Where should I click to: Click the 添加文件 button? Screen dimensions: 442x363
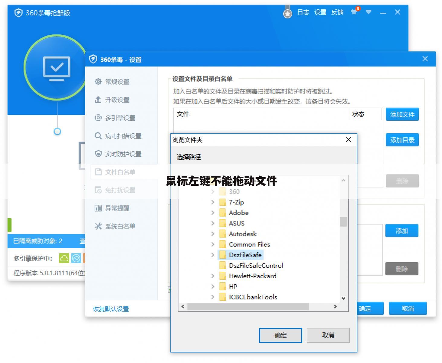(x=402, y=114)
